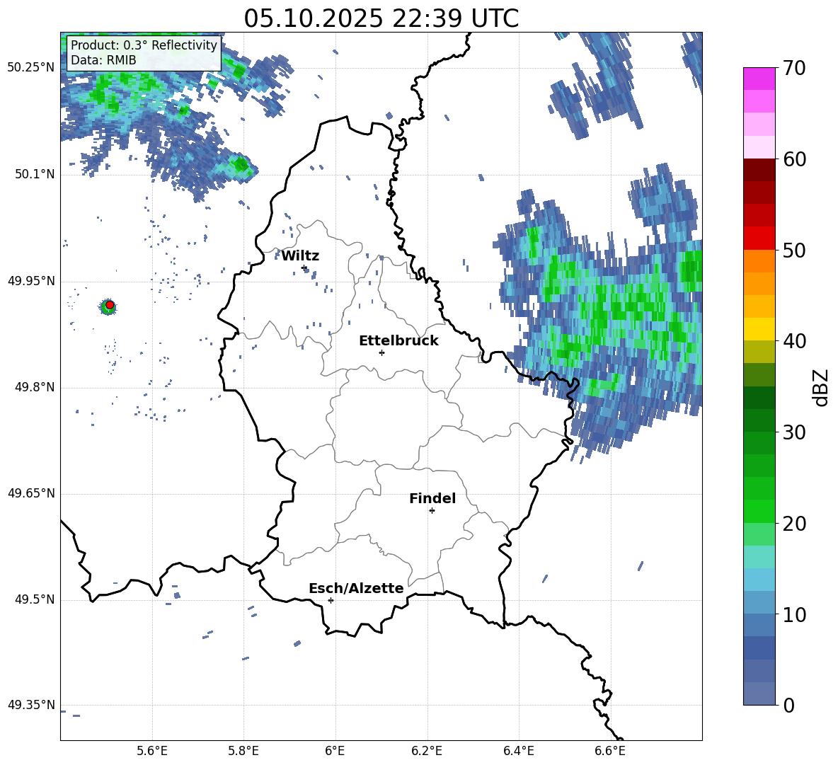Click the "Product: 0.3° Reflectivity" label
Image resolution: width=838 pixels, height=765 pixels.
click(144, 45)
